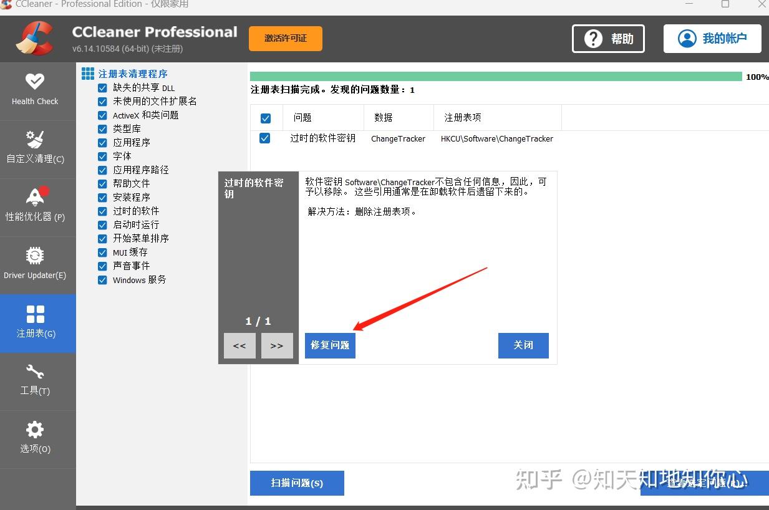
Task: Open Performance Optimizer rocket icon
Action: click(35, 197)
